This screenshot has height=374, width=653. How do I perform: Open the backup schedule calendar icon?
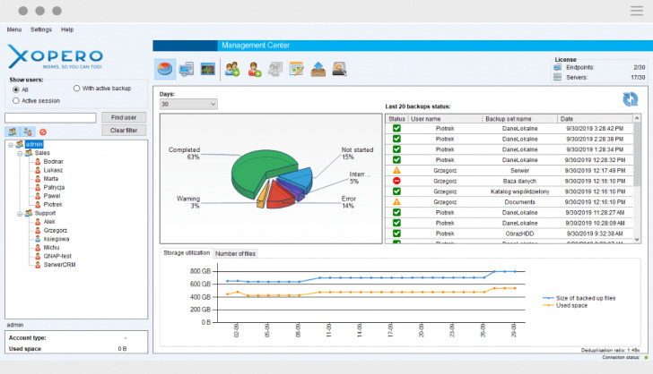click(297, 68)
